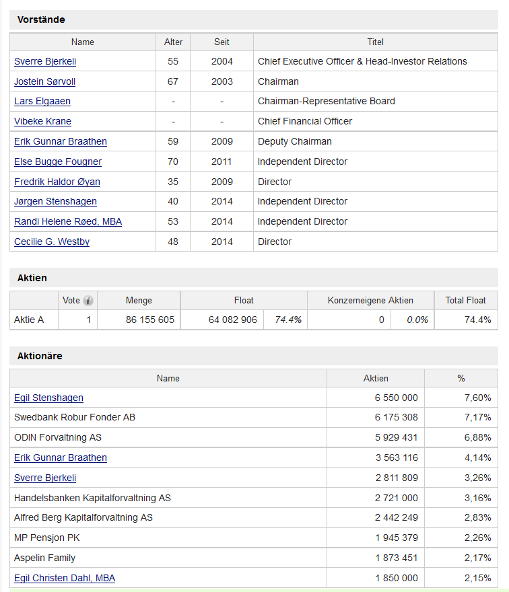
Task: Open Fredrik Haldor Øyan profile
Action: click(x=57, y=182)
